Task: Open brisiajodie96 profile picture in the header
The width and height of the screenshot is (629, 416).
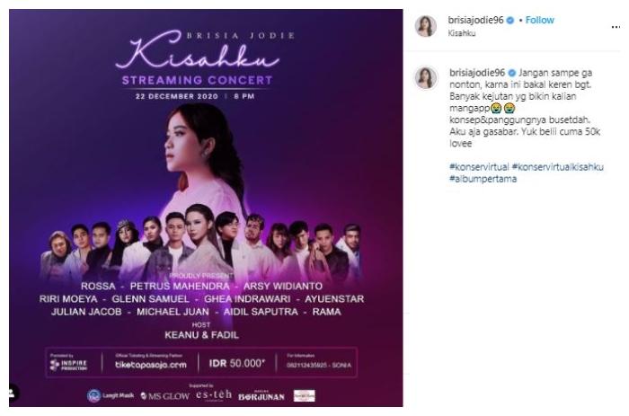Action: click(x=426, y=26)
